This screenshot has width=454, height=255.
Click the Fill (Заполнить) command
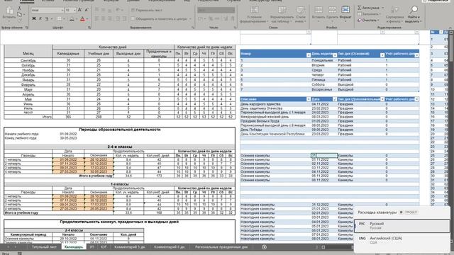pyautogui.click(x=368, y=14)
